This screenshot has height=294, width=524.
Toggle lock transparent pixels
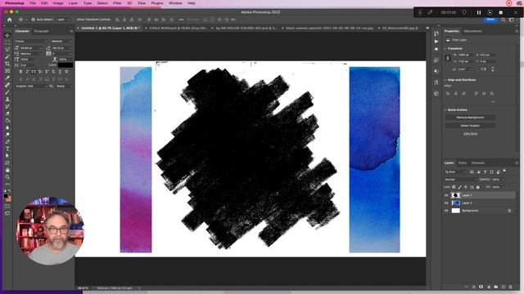454,187
